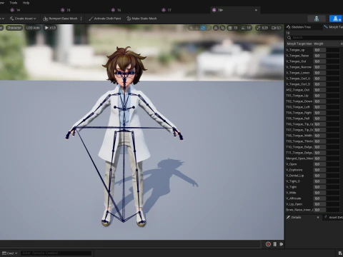The height and width of the screenshot is (257, 343).
Task: Click Reimport Base Mesh button
Action: tap(61, 19)
